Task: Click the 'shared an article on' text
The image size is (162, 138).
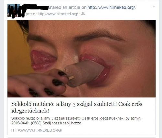Action: click(x=67, y=7)
